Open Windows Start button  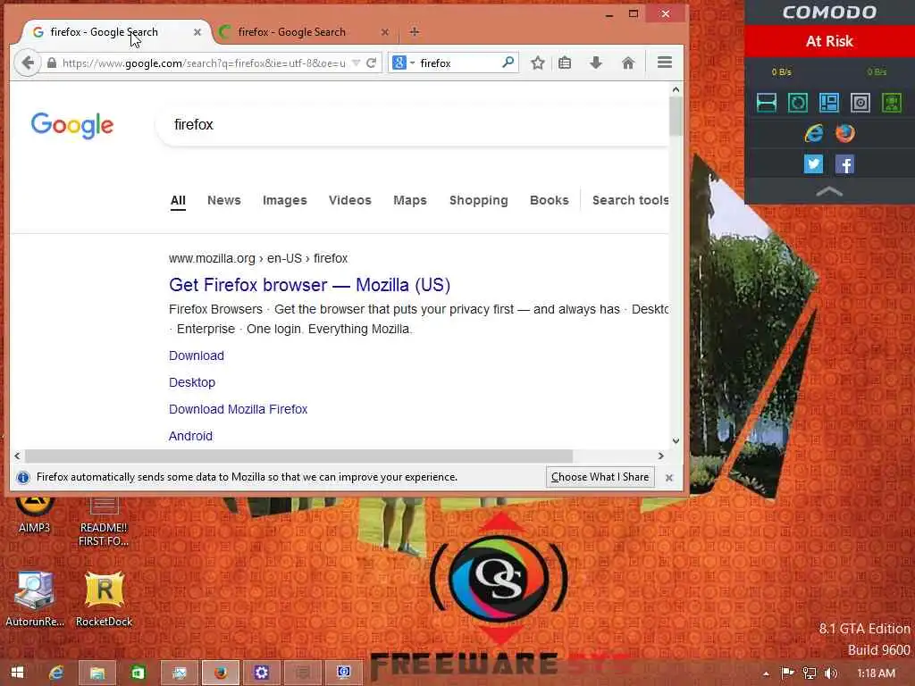coord(17,673)
